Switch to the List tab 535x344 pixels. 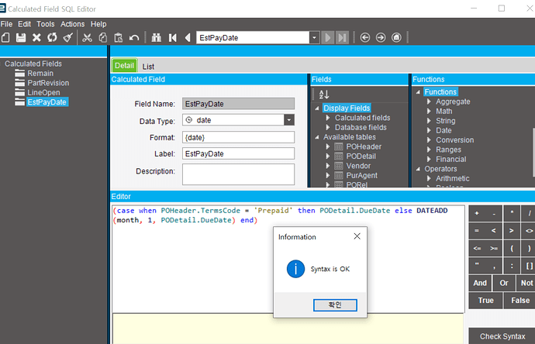148,67
